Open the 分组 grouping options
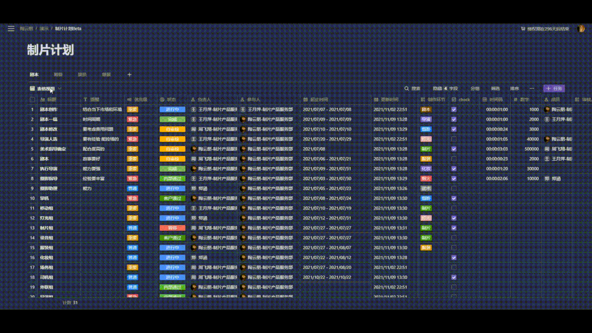 pos(475,88)
